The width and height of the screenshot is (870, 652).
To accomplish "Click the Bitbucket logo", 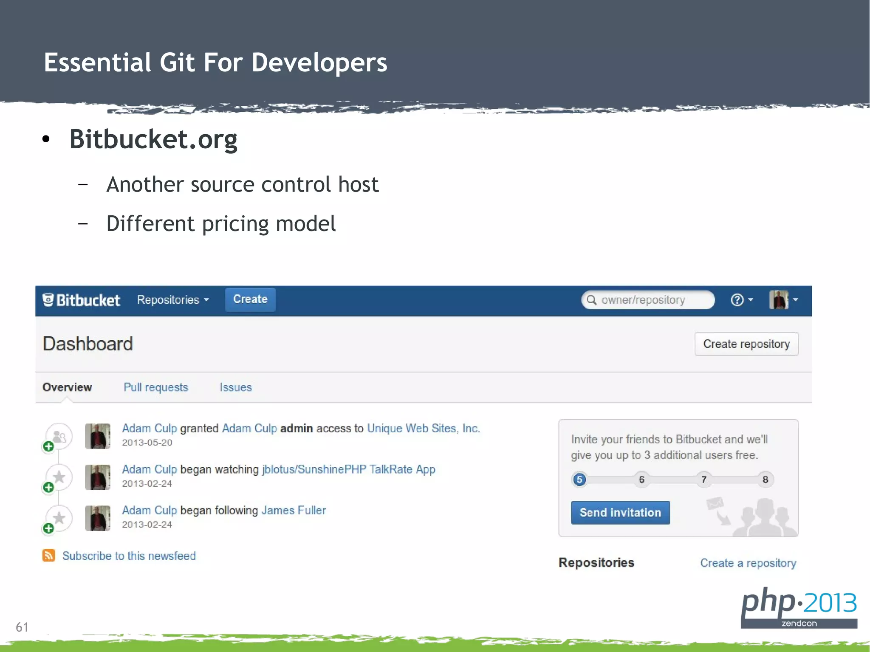I will (81, 300).
